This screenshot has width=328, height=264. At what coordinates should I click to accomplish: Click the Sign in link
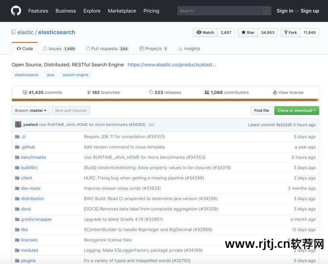click(285, 11)
